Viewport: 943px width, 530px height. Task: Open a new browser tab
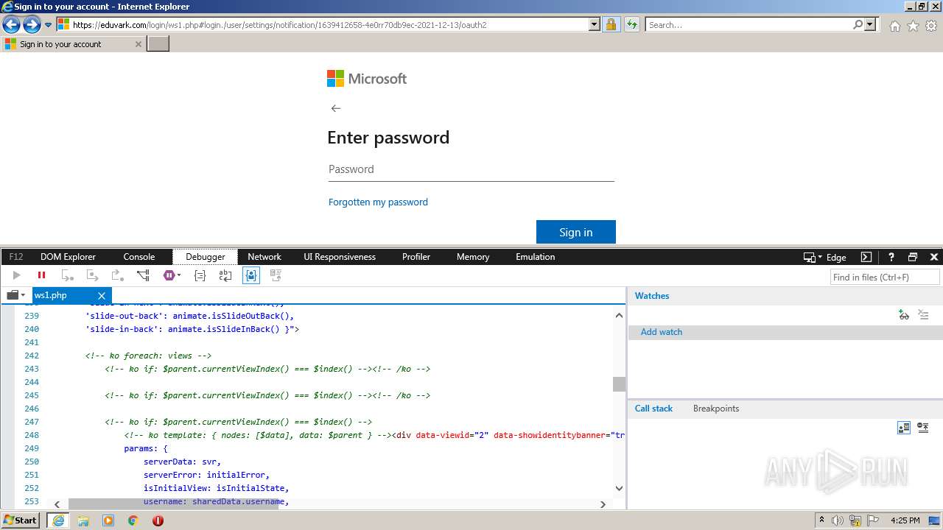(x=158, y=44)
